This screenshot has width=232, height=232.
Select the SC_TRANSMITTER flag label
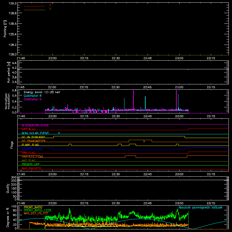point(33,141)
